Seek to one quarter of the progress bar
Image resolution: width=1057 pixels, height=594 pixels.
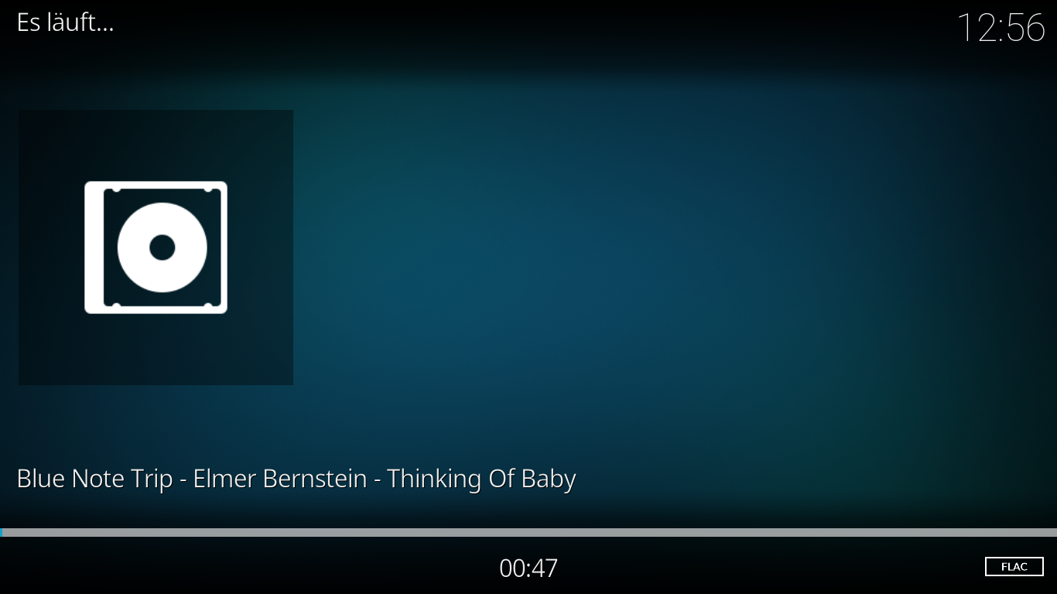(x=264, y=532)
